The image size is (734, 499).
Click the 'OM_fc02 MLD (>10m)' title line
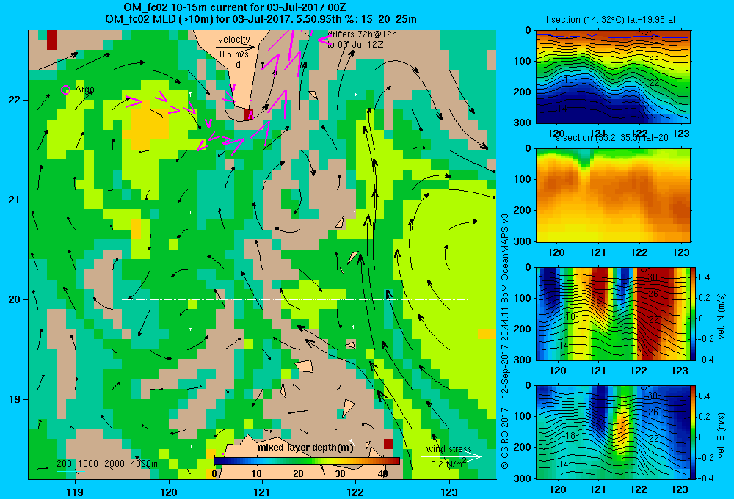click(x=261, y=19)
